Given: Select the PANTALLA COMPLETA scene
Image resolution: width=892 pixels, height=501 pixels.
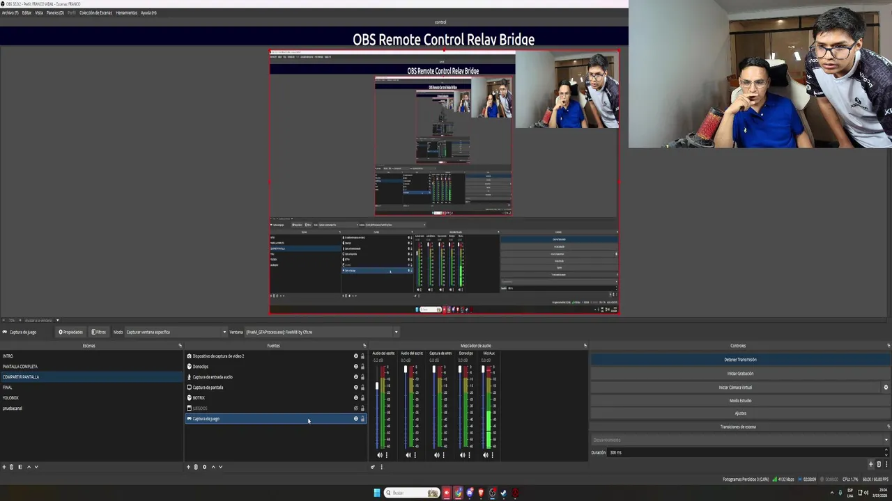Looking at the screenshot, I should 91,367.
